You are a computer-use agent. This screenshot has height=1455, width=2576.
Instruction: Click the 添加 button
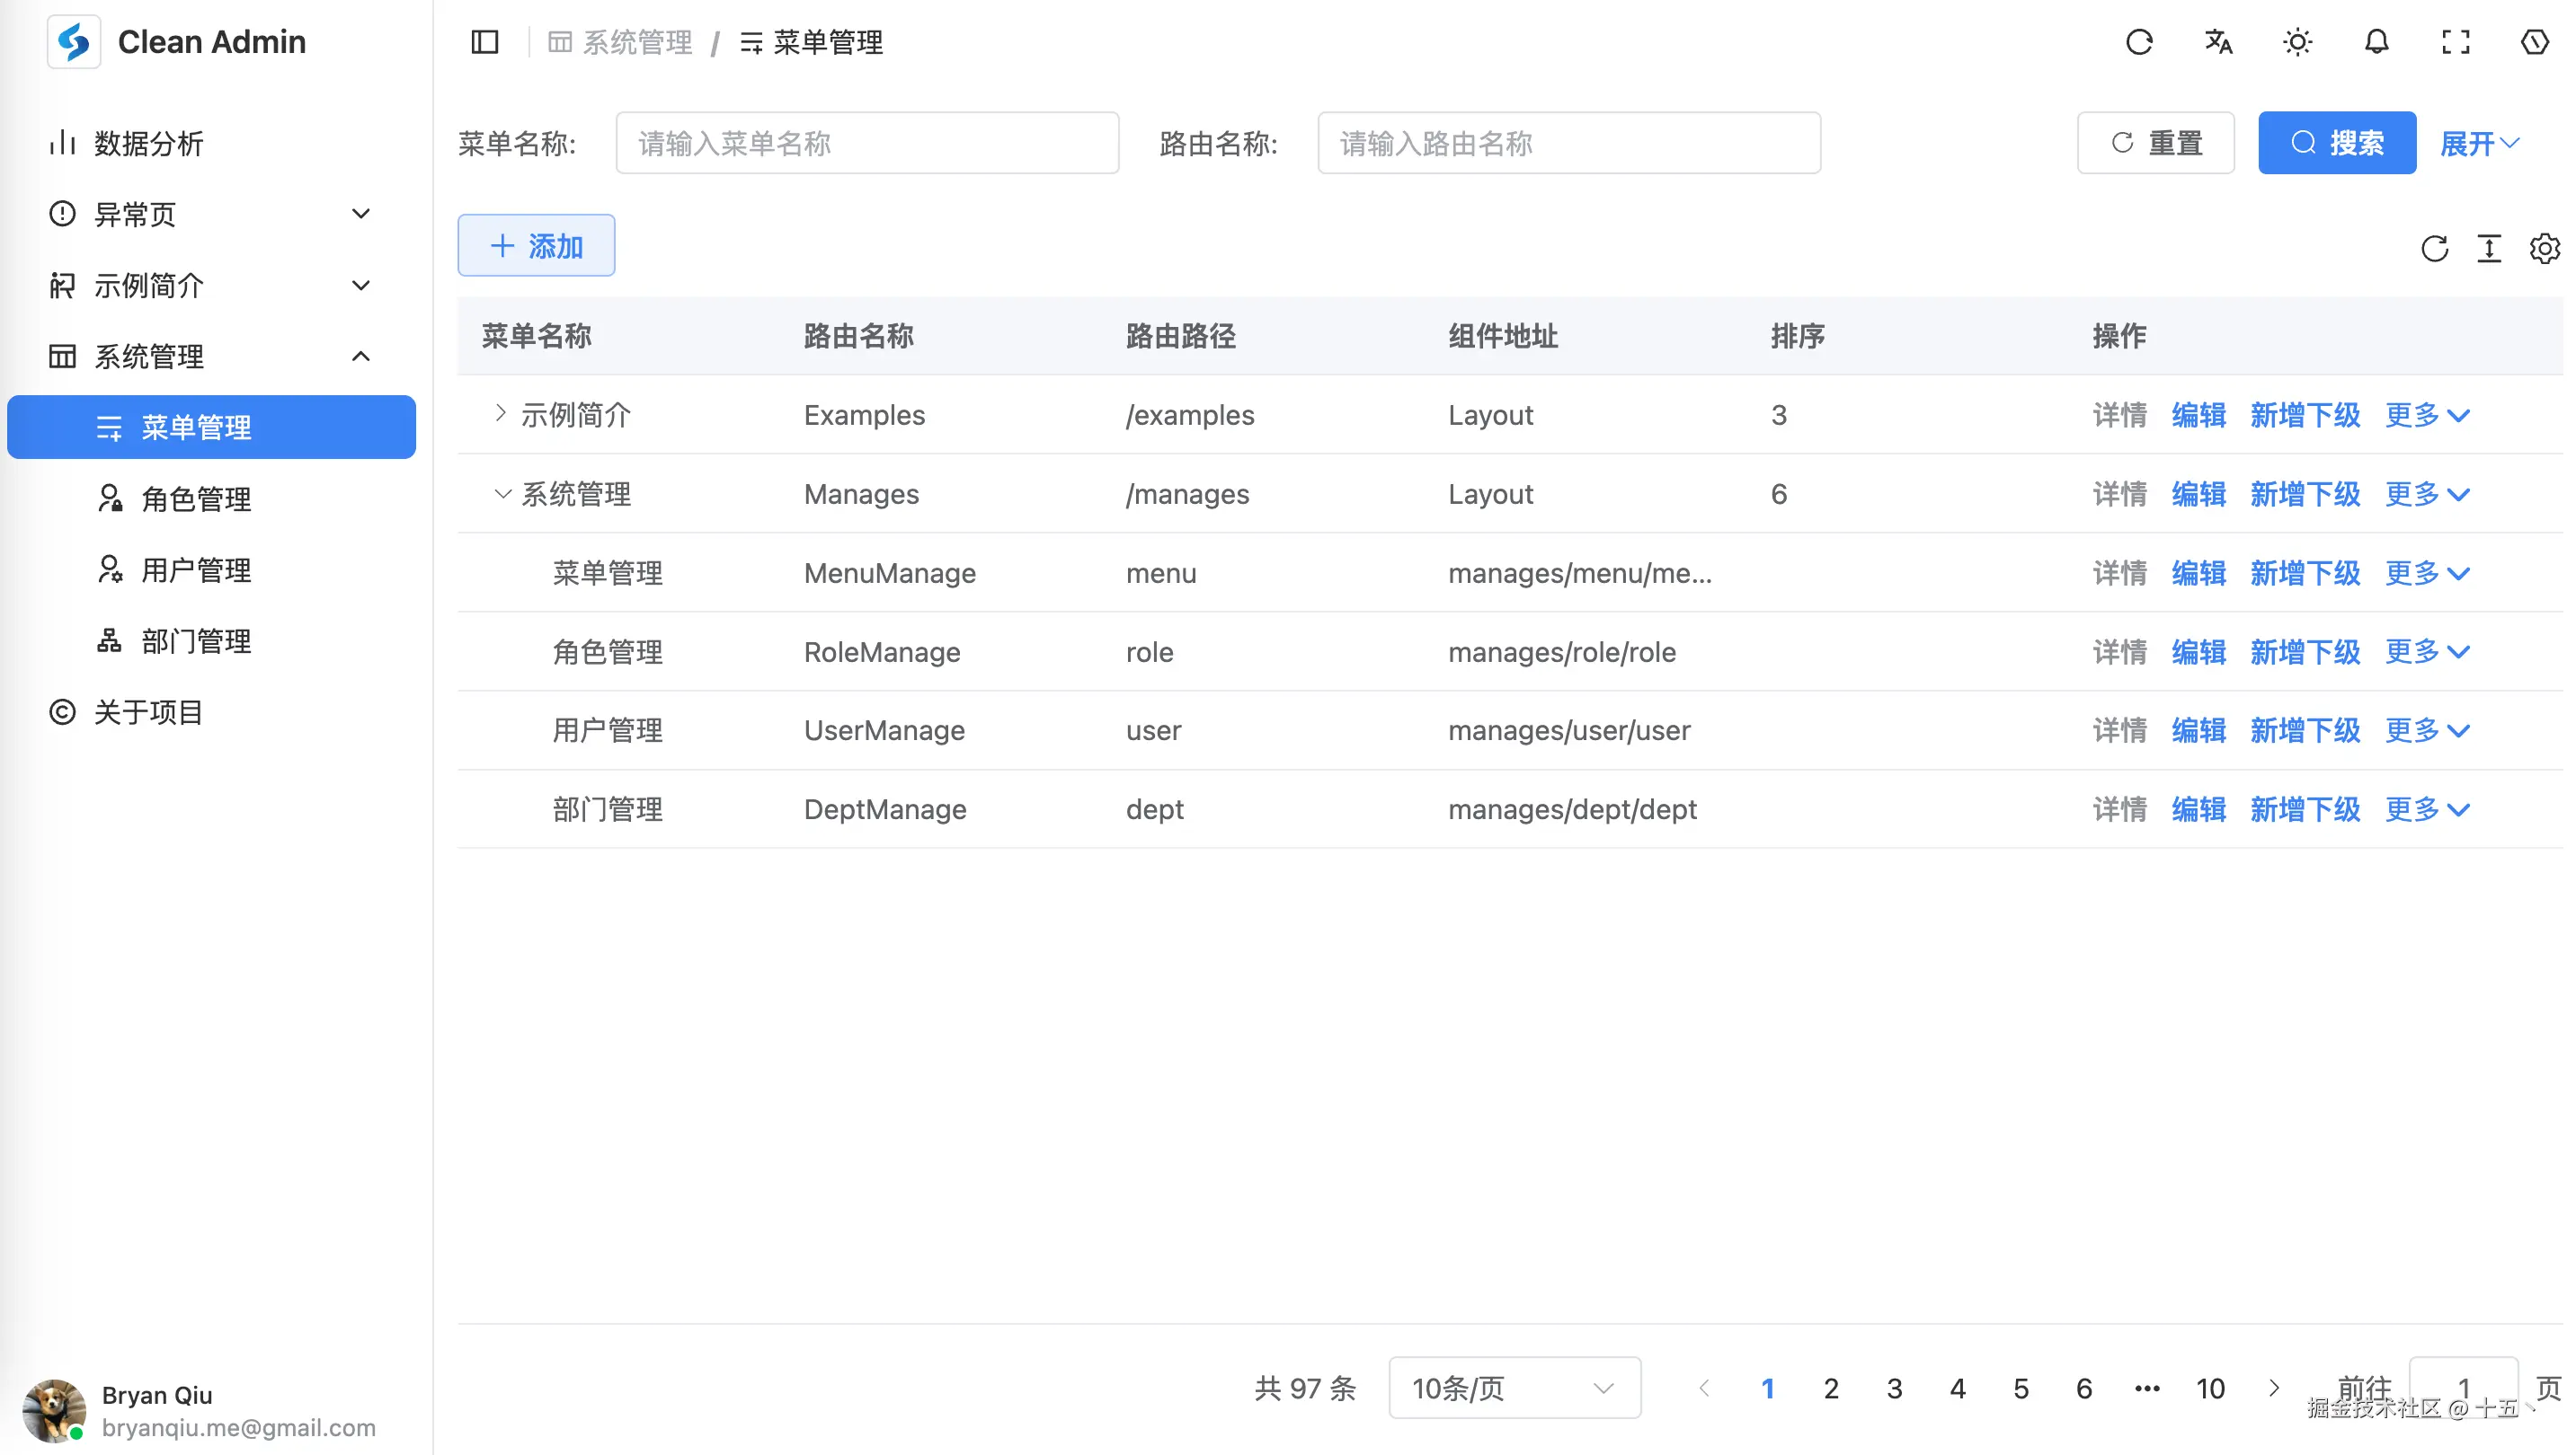[x=536, y=246]
